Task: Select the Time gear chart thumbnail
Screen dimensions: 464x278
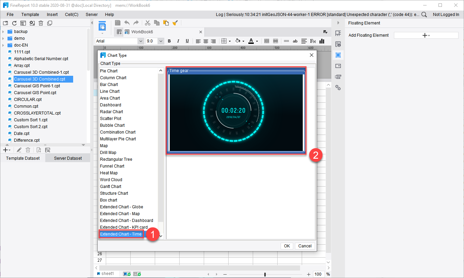Action: click(236, 112)
